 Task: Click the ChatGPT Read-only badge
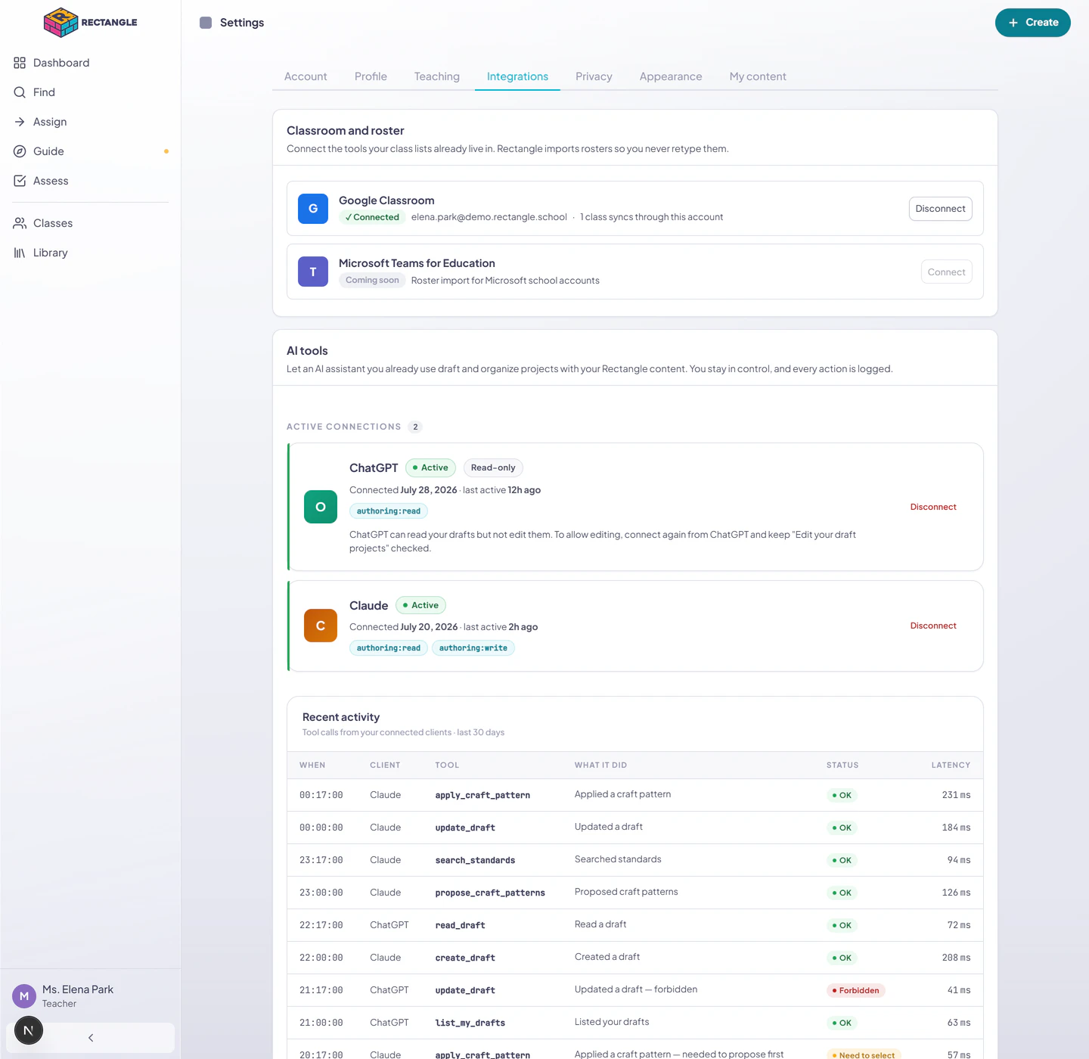(493, 467)
